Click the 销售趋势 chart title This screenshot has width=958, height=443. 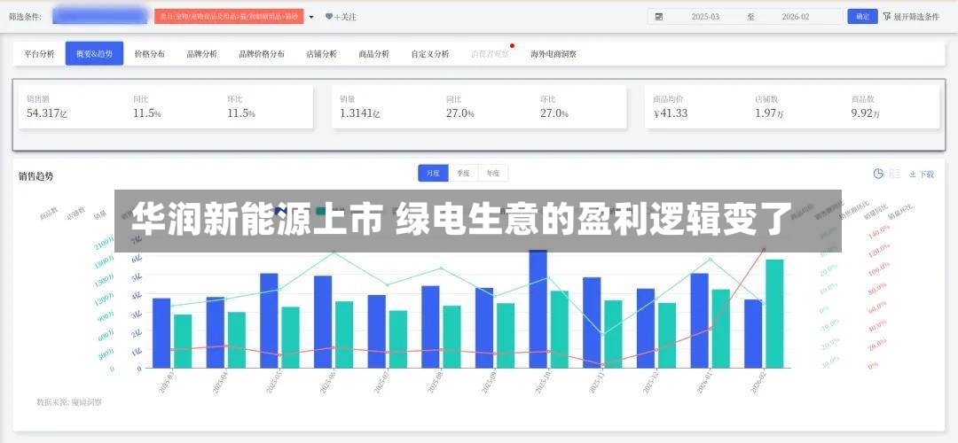click(35, 175)
